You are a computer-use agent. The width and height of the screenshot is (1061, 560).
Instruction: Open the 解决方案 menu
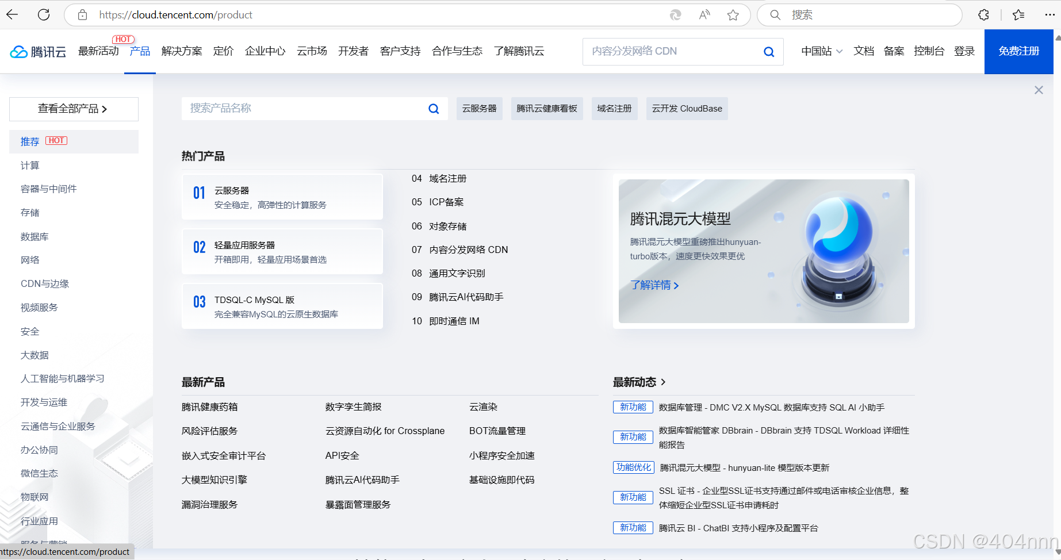tap(182, 51)
